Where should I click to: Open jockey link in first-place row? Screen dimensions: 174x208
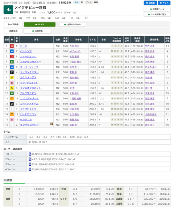[x=74, y=46]
